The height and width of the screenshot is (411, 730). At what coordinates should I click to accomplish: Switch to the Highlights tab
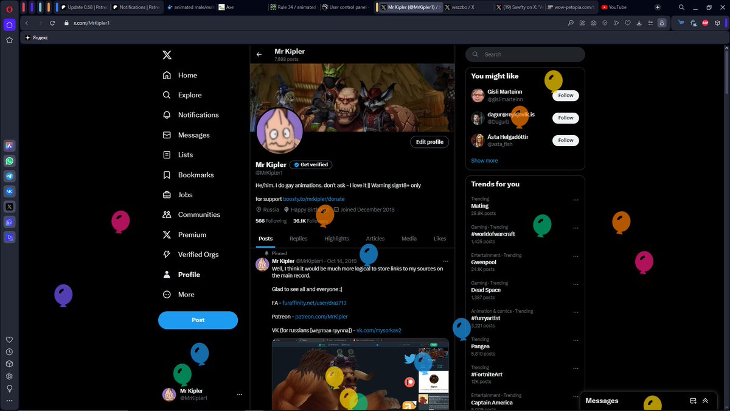[336, 239]
